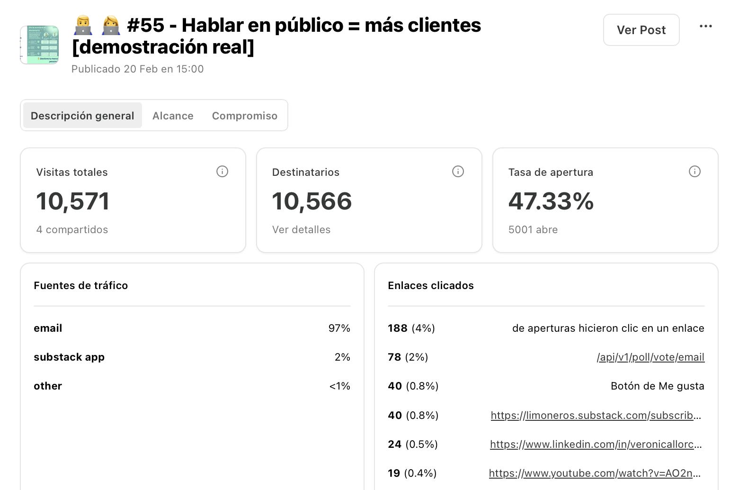Click the info icon on Visitas totales

click(x=222, y=172)
